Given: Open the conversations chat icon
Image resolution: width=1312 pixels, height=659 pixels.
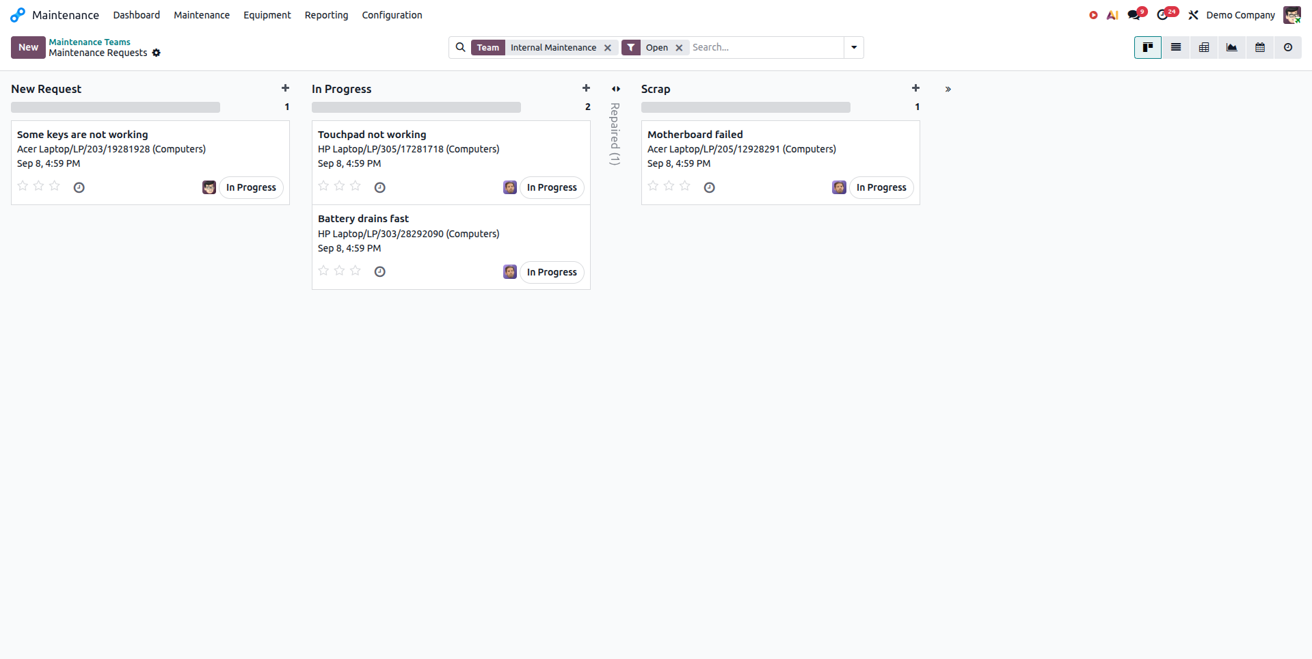Looking at the screenshot, I should point(1134,15).
